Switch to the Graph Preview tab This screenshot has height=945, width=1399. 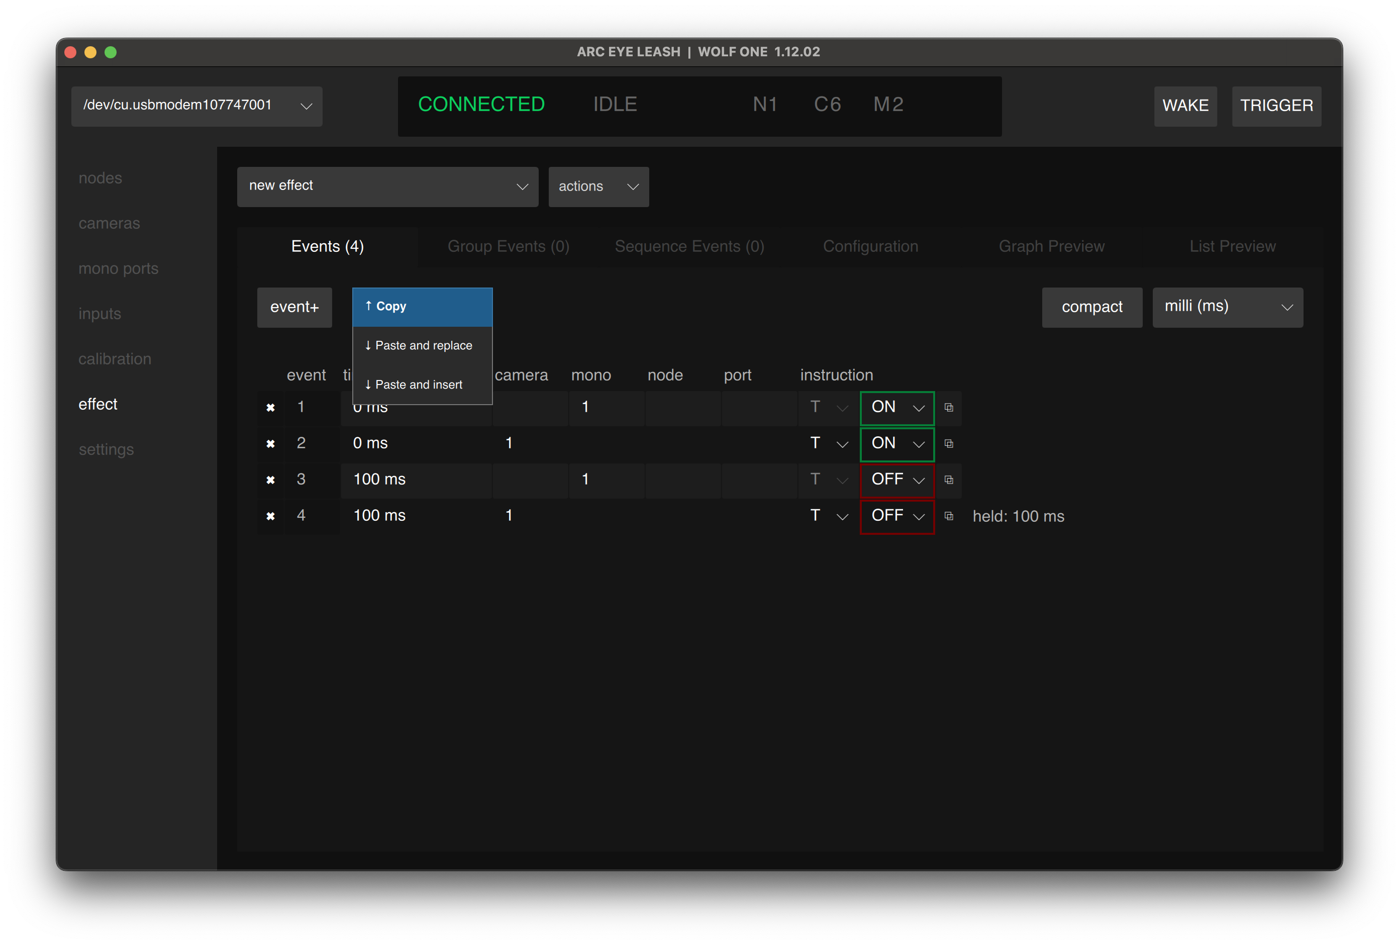pyautogui.click(x=1051, y=246)
